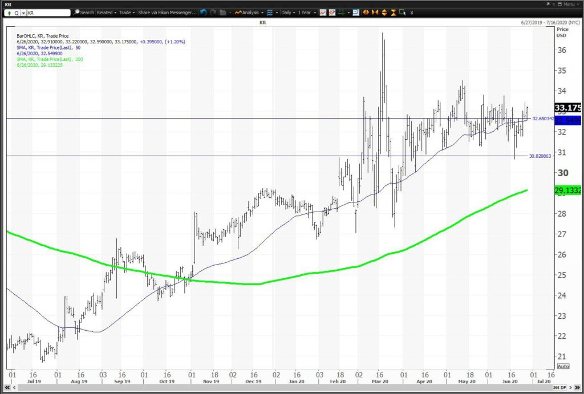Click Share via Eikon Messenger
The width and height of the screenshot is (584, 394).
pos(167,13)
